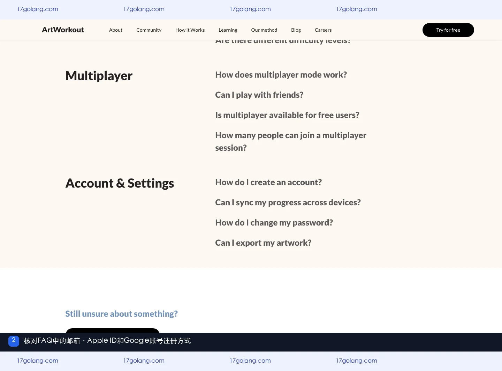Open the Our method page
The image size is (502, 371).
264,30
